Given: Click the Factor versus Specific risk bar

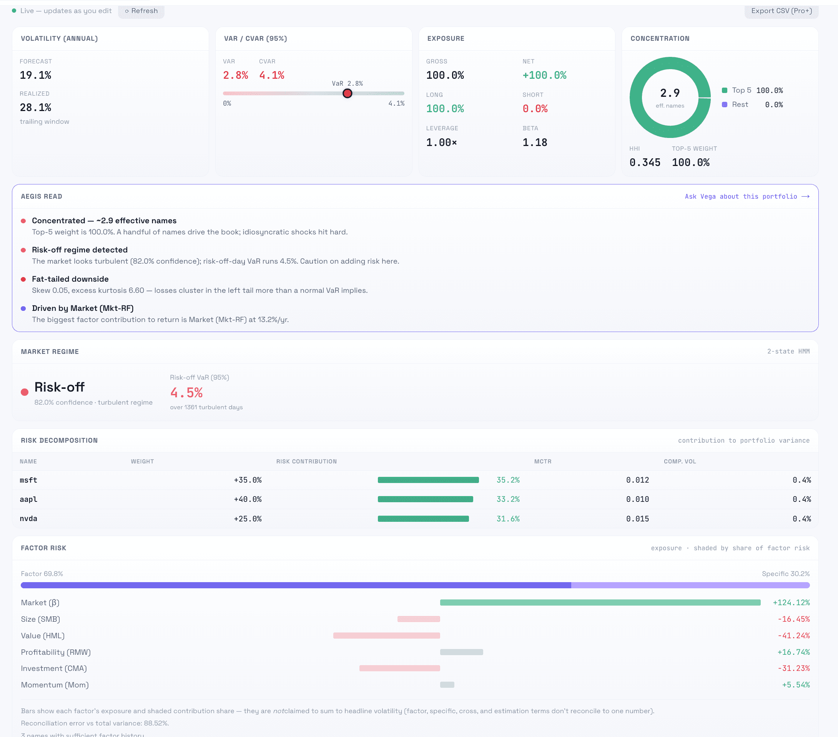Looking at the screenshot, I should click(415, 585).
